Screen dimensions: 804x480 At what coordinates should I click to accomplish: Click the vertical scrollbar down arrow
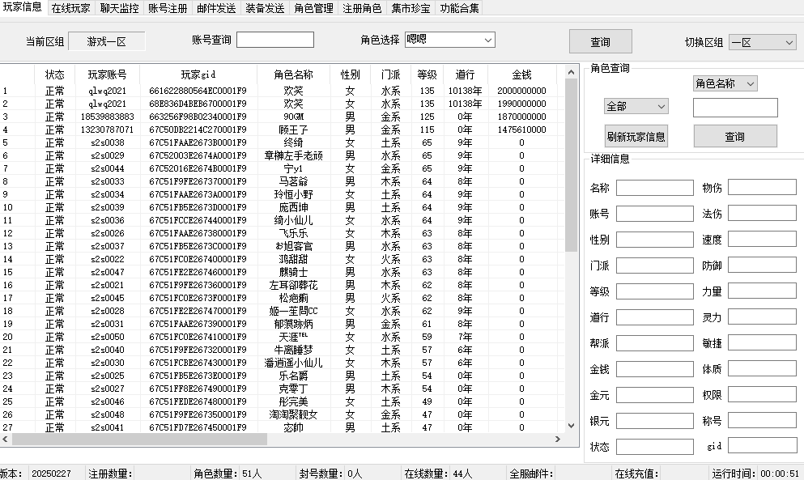[572, 426]
